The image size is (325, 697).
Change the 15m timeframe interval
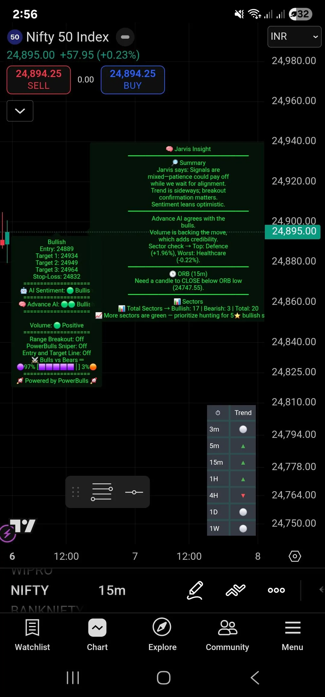tap(112, 590)
